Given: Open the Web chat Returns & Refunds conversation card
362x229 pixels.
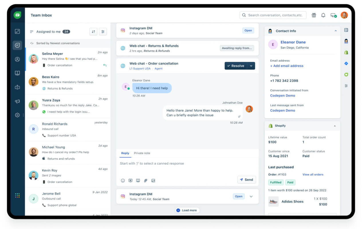Looking at the screenshot, I should point(187,48).
